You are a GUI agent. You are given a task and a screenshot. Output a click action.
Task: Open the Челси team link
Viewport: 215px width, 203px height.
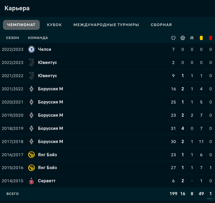coord(45,49)
